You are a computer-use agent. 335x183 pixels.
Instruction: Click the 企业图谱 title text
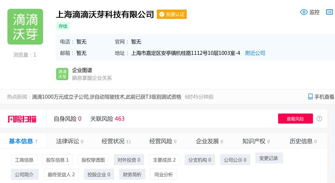[x=82, y=70]
